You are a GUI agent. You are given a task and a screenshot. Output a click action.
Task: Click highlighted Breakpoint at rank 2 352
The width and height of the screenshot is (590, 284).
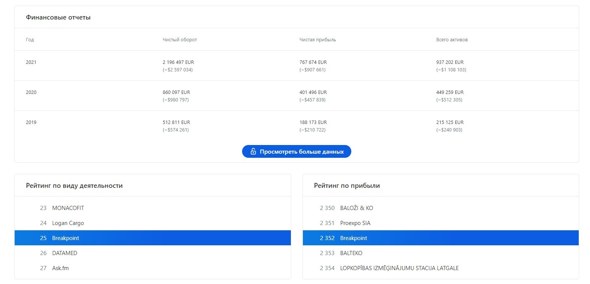(x=354, y=238)
